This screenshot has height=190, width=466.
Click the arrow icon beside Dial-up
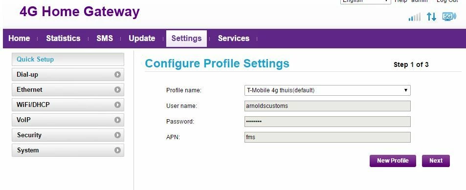[117, 75]
